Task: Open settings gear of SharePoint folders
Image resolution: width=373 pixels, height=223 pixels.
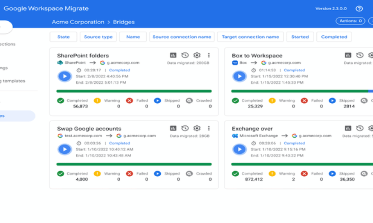Action: click(x=197, y=55)
